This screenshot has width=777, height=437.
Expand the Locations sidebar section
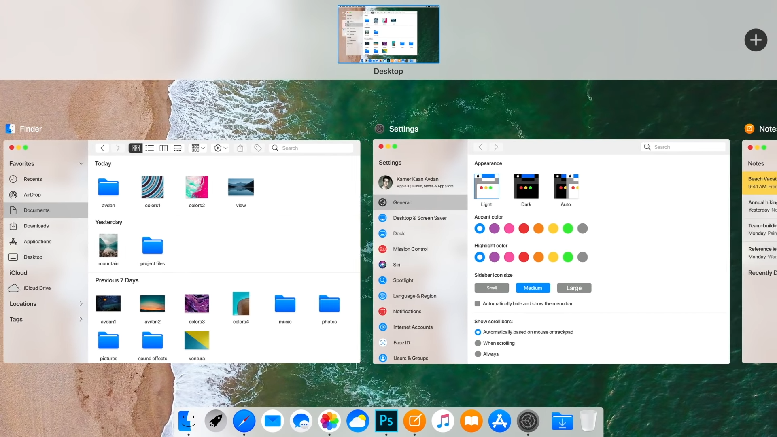pos(81,304)
